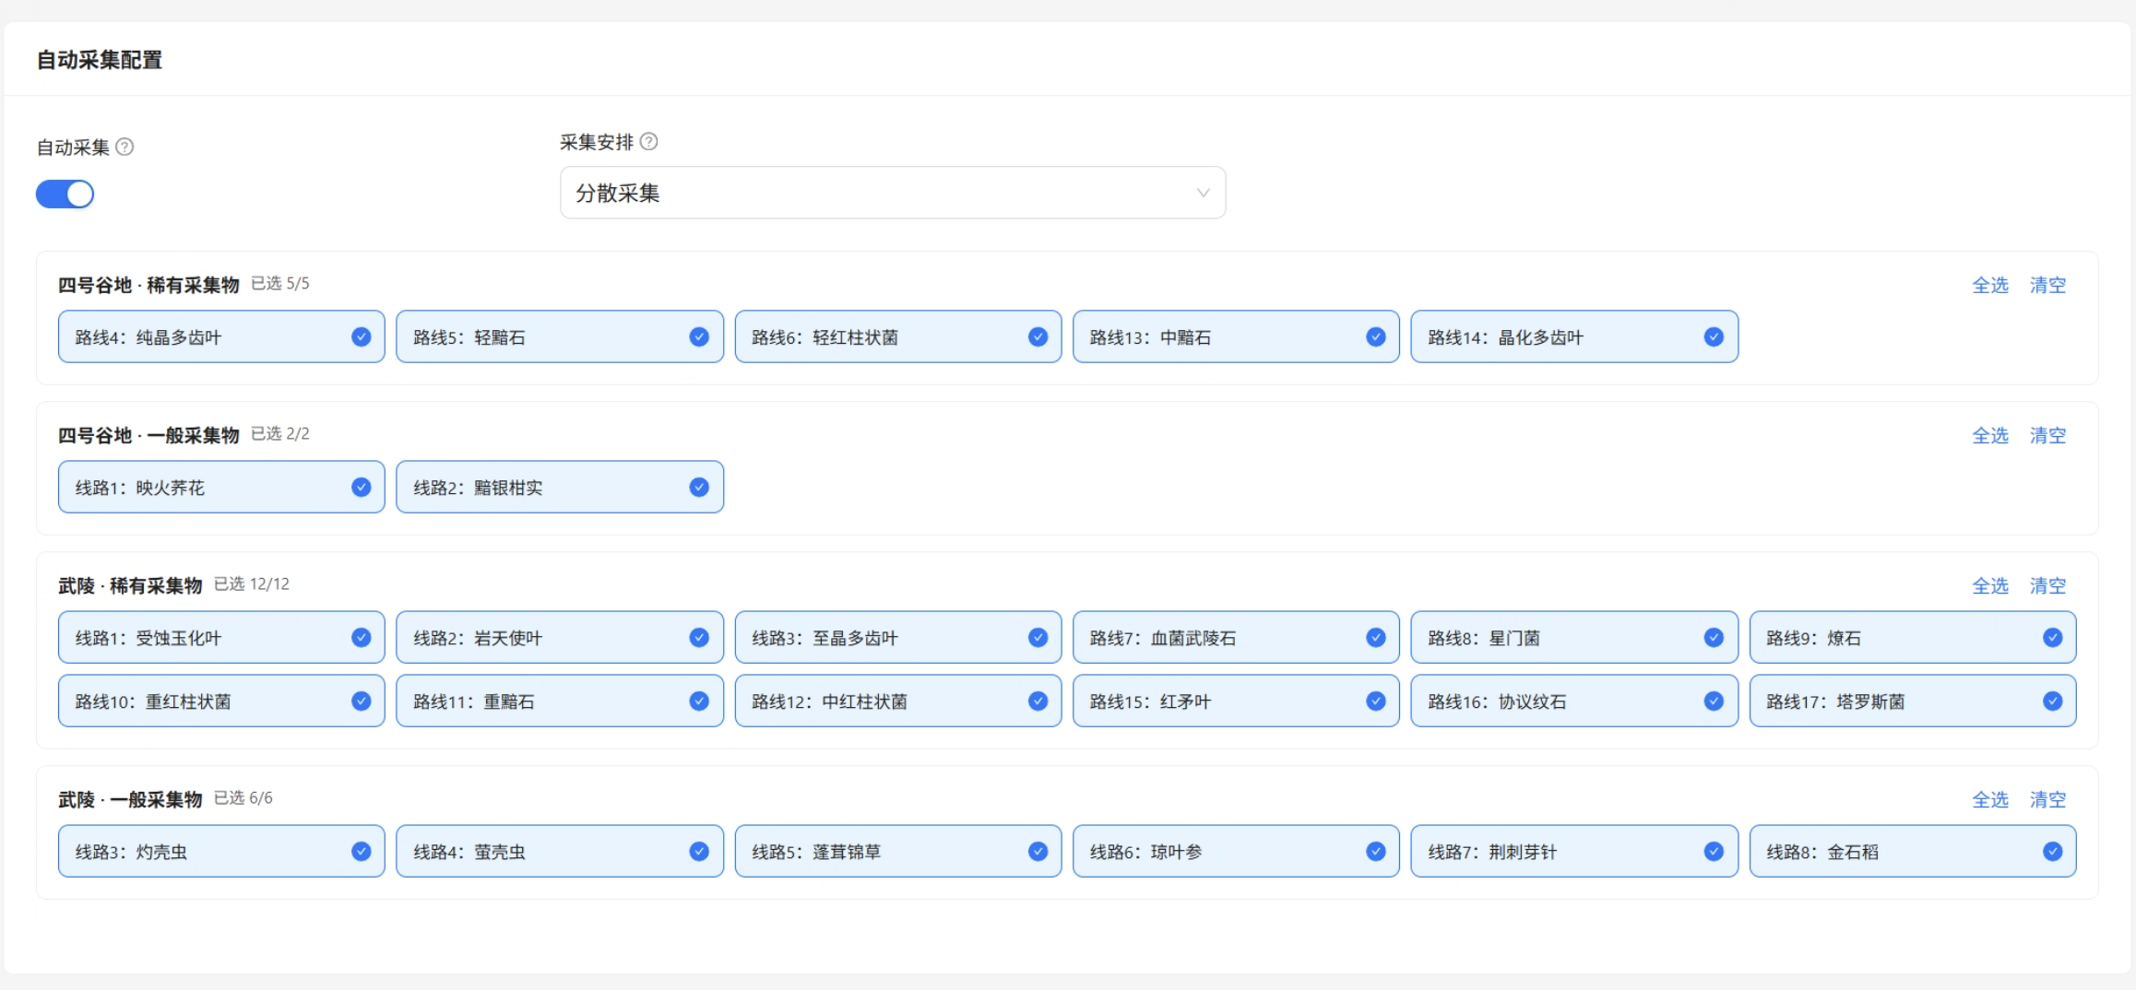Select all in 四号谷地·一般采集物
Viewport: 2136px width, 990px height.
coord(1989,435)
